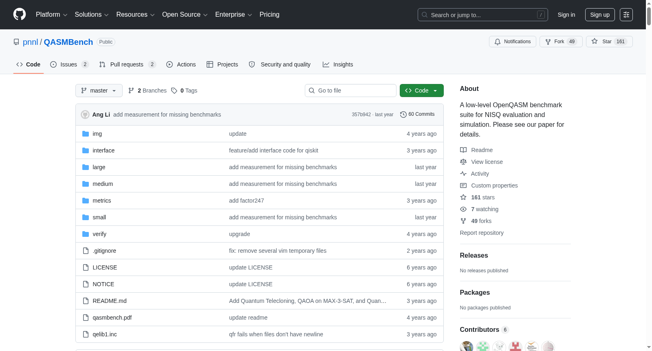The height and width of the screenshot is (351, 652).
Task: View the 60 Commits history
Action: pyautogui.click(x=417, y=115)
